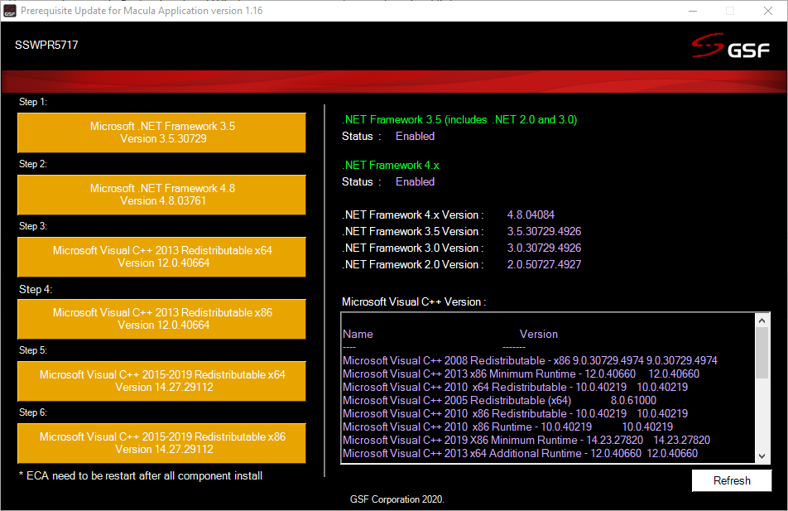This screenshot has height=511, width=788.
Task: Click the Visual C++ list scrollbar thumb
Action: 762,353
